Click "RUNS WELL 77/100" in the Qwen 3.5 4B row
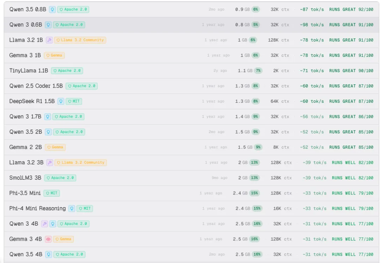 (x=352, y=255)
